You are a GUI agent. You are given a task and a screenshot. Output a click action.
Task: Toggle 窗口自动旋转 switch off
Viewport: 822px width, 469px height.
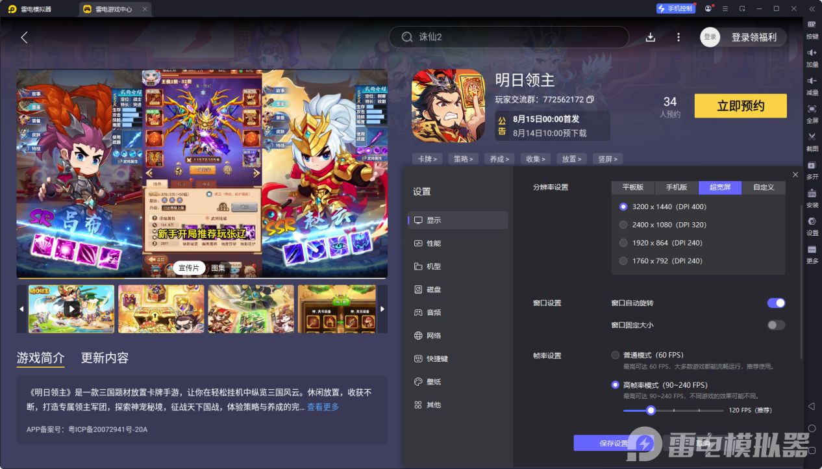[776, 303]
